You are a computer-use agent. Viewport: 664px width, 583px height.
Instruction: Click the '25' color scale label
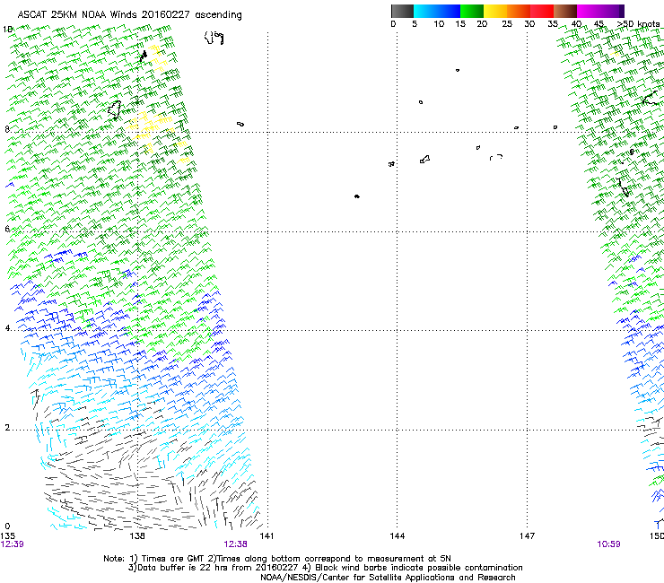pyautogui.click(x=507, y=24)
